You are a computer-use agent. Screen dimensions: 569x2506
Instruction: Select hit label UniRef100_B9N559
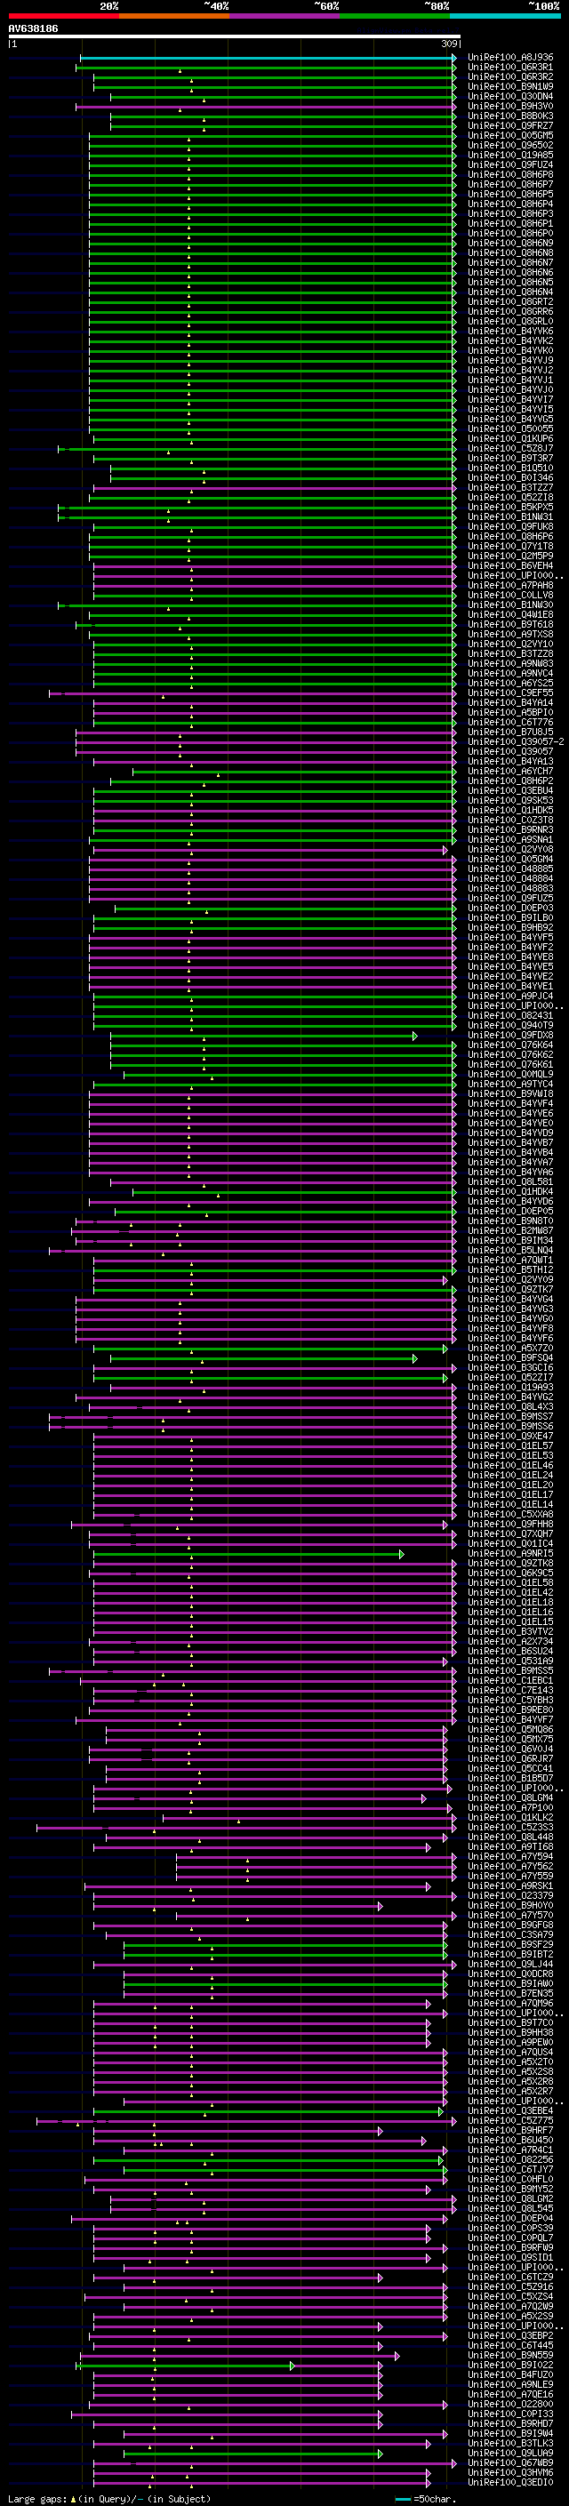(509, 2355)
